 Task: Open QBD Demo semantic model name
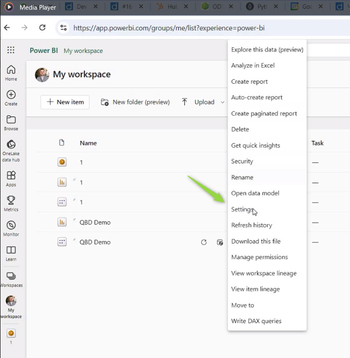[95, 242]
